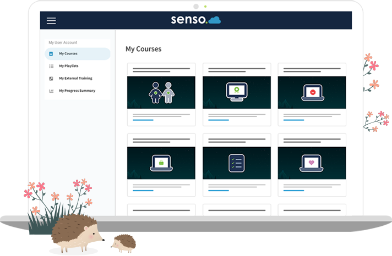Click blue link under checklist course card

pos(219,191)
